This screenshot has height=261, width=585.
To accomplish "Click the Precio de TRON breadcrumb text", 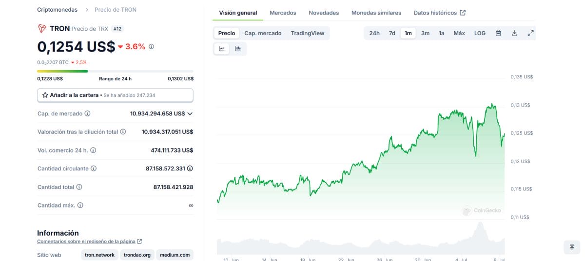I will pyautogui.click(x=116, y=10).
